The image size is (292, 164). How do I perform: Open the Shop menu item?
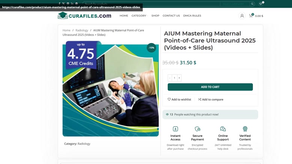(x=155, y=16)
